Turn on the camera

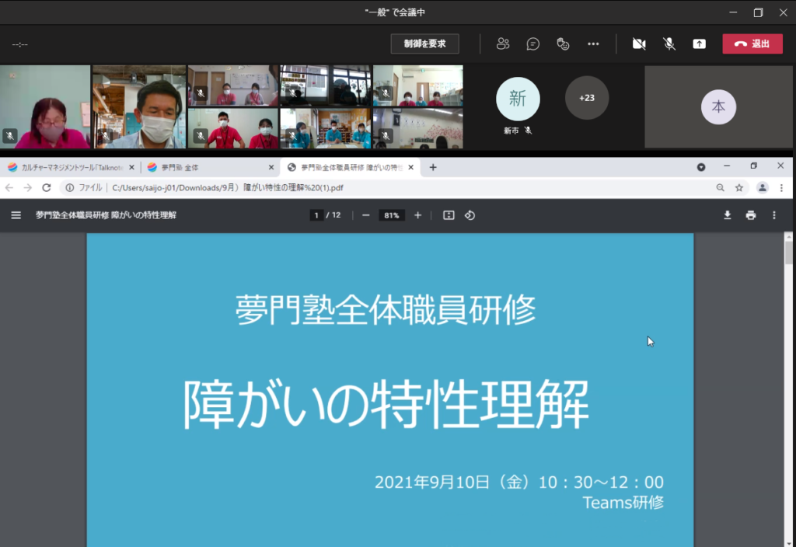pyautogui.click(x=639, y=44)
